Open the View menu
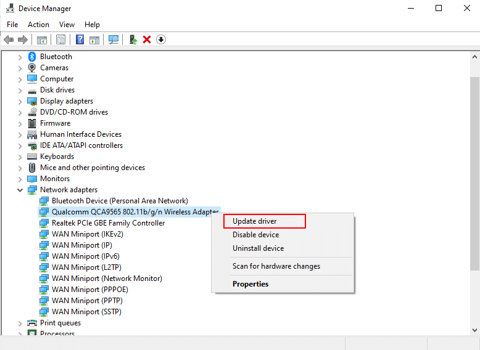The image size is (480, 350). coord(67,25)
